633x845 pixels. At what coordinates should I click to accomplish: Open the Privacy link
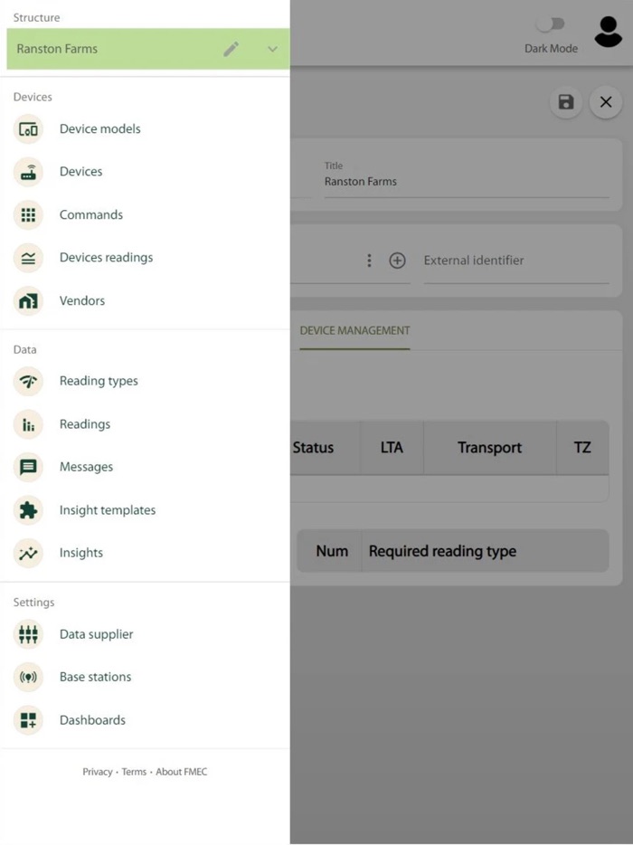(x=97, y=772)
